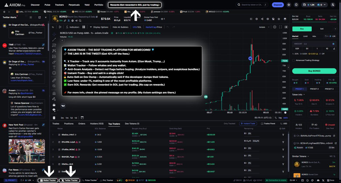Click the star watchlist icon in header
This screenshot has width=341, height=183.
289,5
